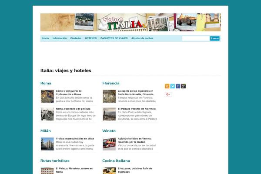Click the Erbazzone article thumbnail
The height and width of the screenshot is (174, 261).
tap(109, 171)
